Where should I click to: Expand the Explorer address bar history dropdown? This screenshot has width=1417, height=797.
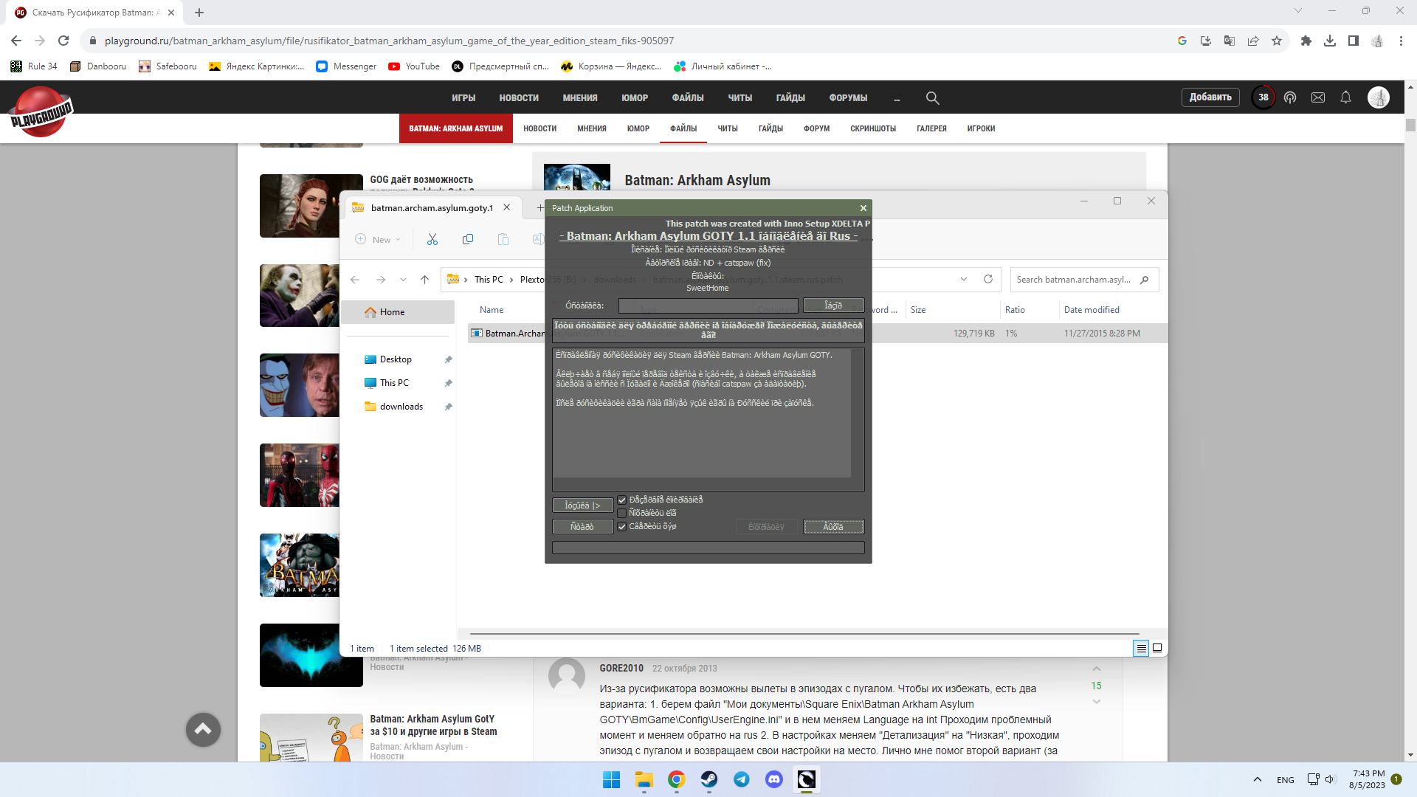[964, 279]
